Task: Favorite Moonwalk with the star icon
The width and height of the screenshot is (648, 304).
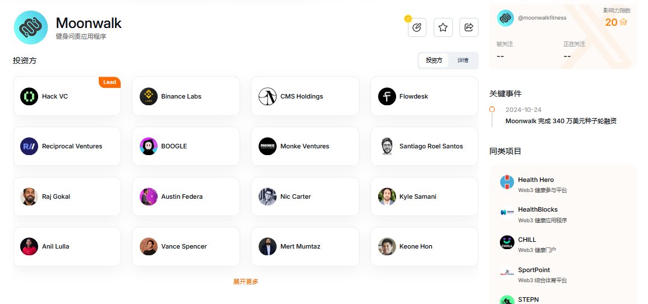Action: [x=443, y=27]
